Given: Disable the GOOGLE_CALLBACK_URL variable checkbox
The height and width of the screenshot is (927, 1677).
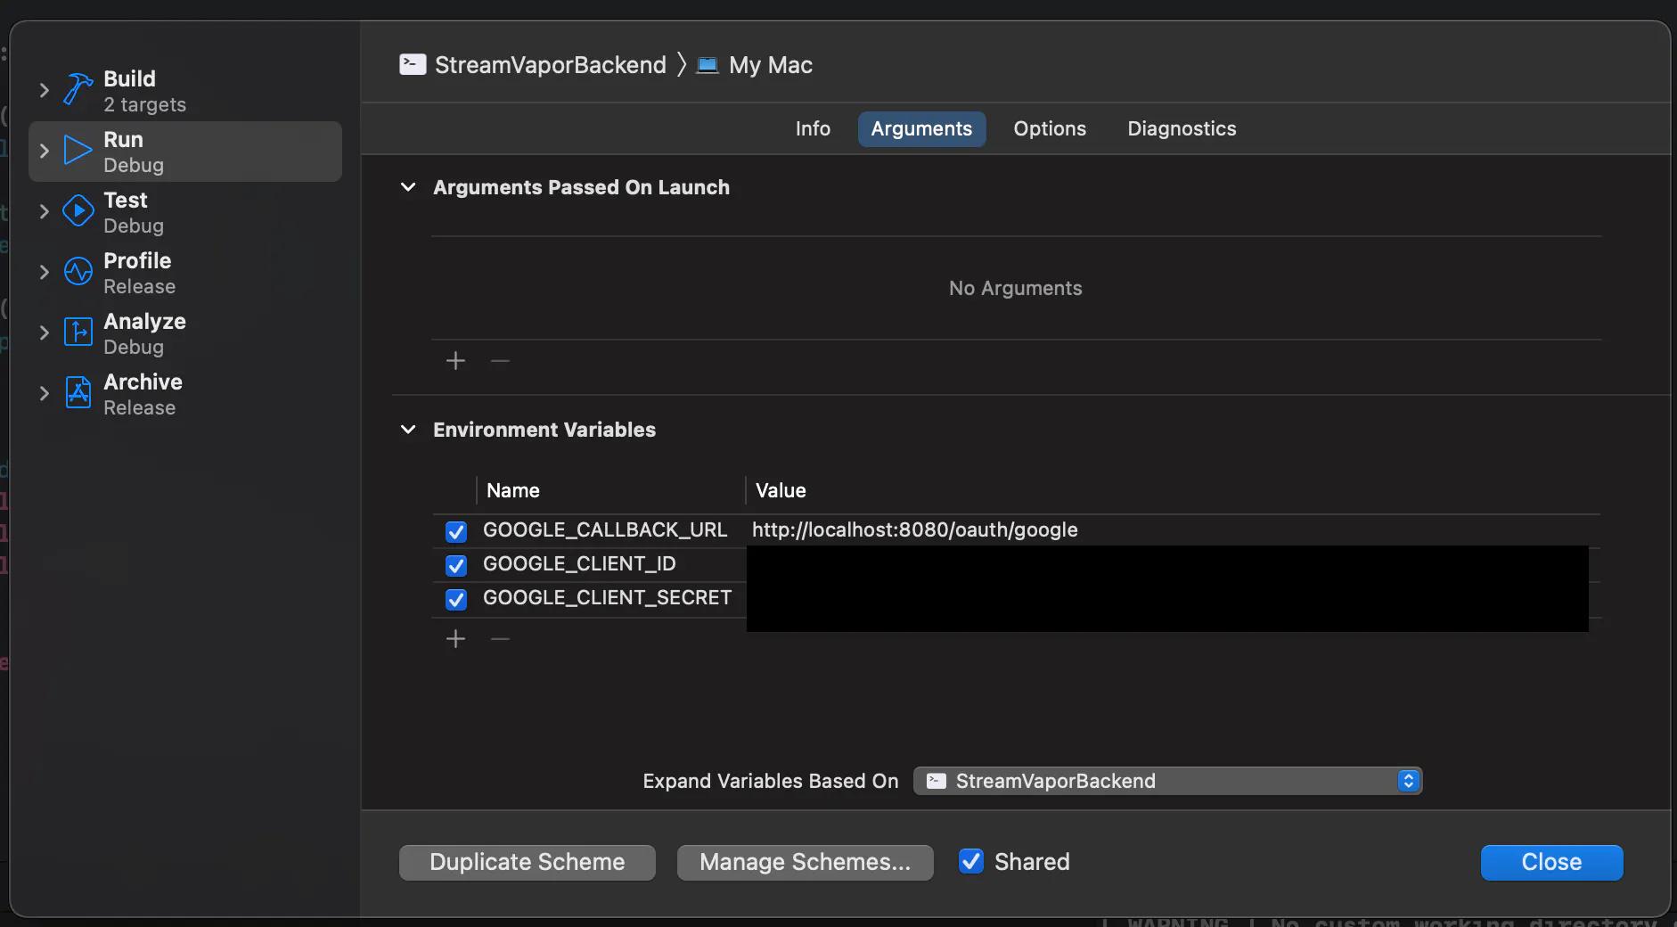Looking at the screenshot, I should tap(456, 532).
